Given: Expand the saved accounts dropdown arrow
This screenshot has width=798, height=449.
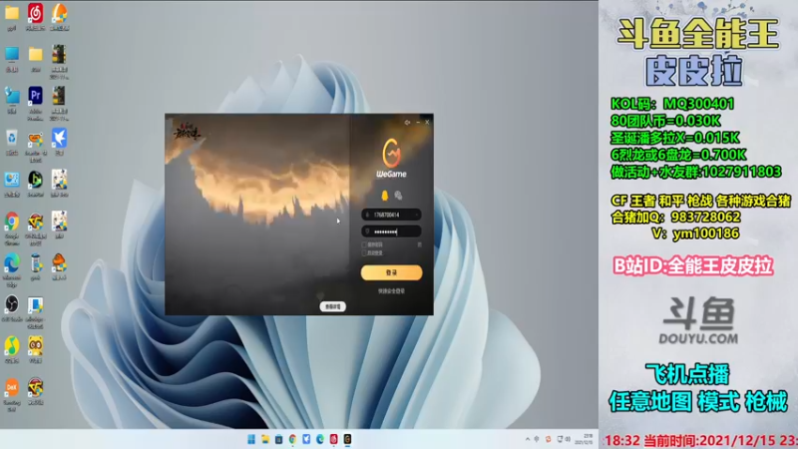Looking at the screenshot, I should 416,215.
